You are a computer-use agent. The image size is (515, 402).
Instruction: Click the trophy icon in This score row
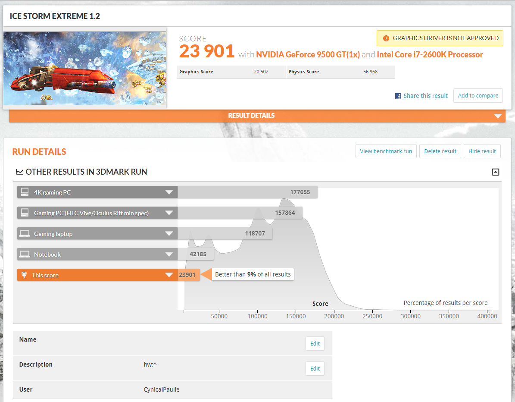[x=24, y=275]
